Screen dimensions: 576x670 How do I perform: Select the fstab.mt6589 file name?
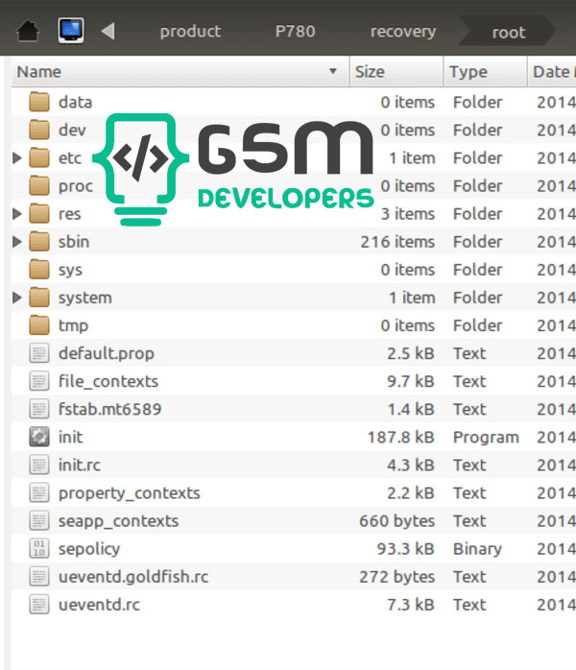109,409
